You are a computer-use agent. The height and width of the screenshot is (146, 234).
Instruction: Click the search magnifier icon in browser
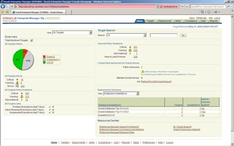coord(228,7)
